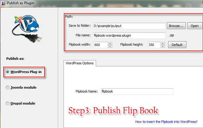Switch to the WordPress Options tab
The width and height of the screenshot is (203, 128).
[80, 63]
